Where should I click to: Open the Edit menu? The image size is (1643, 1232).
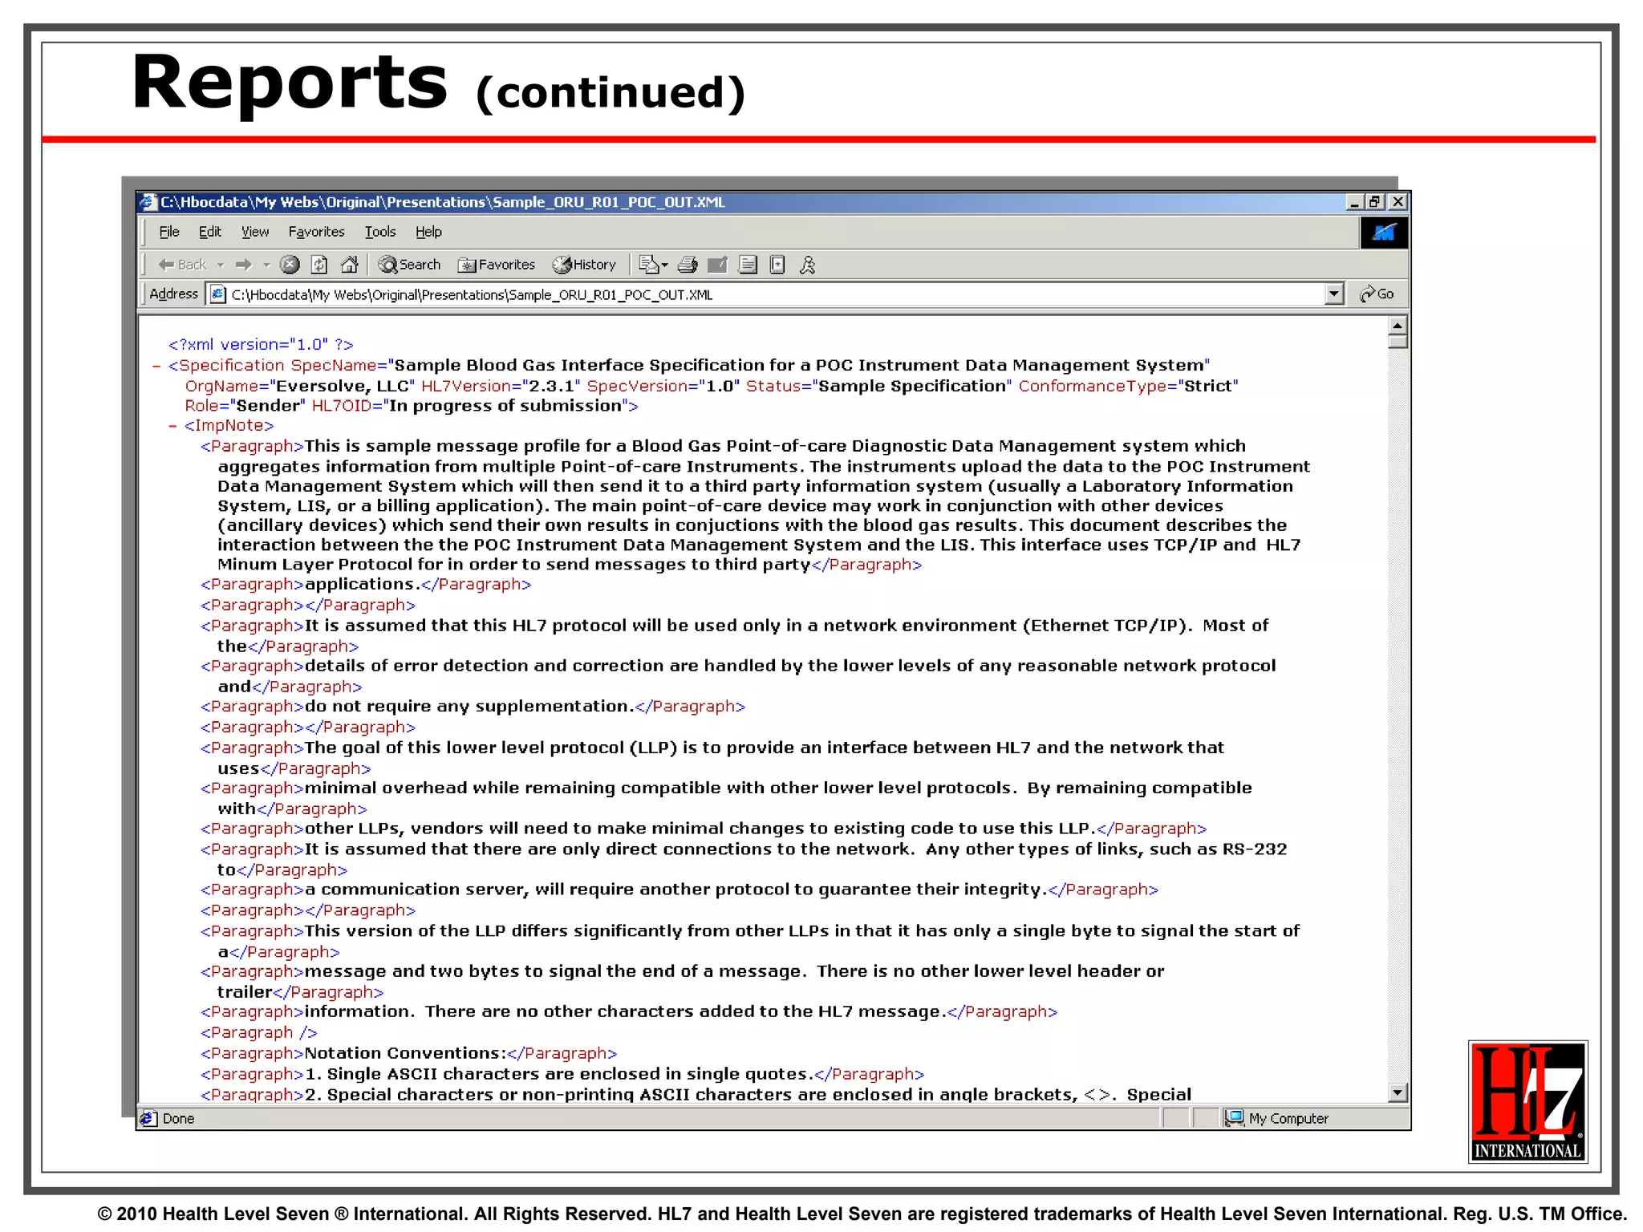[x=209, y=232]
